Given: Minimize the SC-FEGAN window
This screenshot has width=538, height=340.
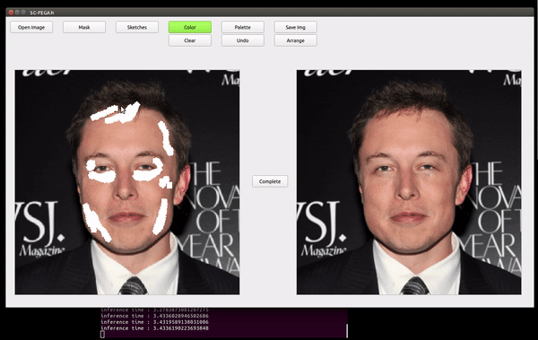Looking at the screenshot, I should [x=17, y=13].
